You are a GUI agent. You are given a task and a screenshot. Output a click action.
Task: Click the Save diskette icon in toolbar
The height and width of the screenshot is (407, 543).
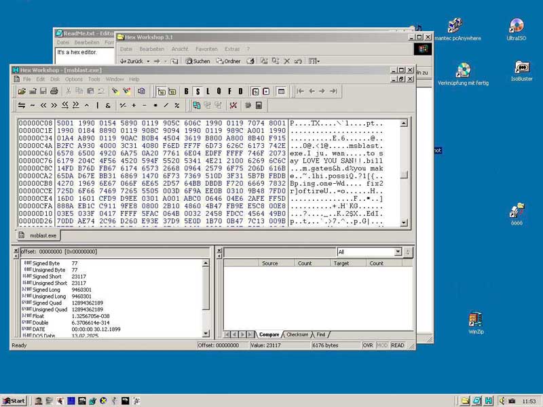click(x=43, y=92)
